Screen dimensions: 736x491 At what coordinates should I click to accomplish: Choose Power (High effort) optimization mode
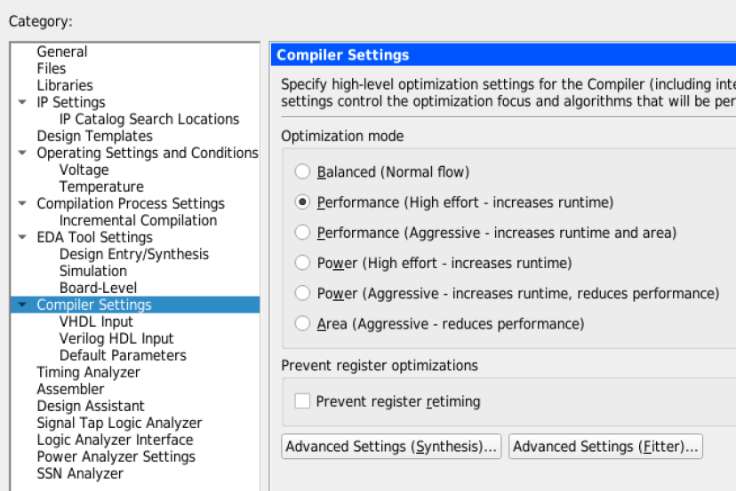tap(302, 263)
